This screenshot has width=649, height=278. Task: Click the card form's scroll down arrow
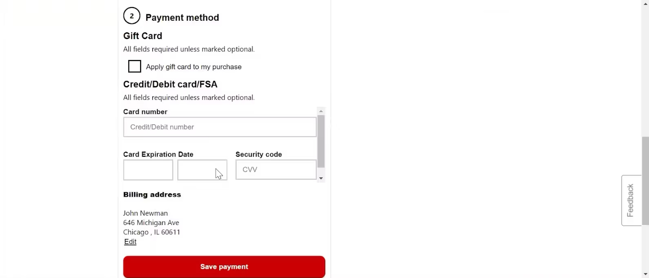pyautogui.click(x=321, y=179)
